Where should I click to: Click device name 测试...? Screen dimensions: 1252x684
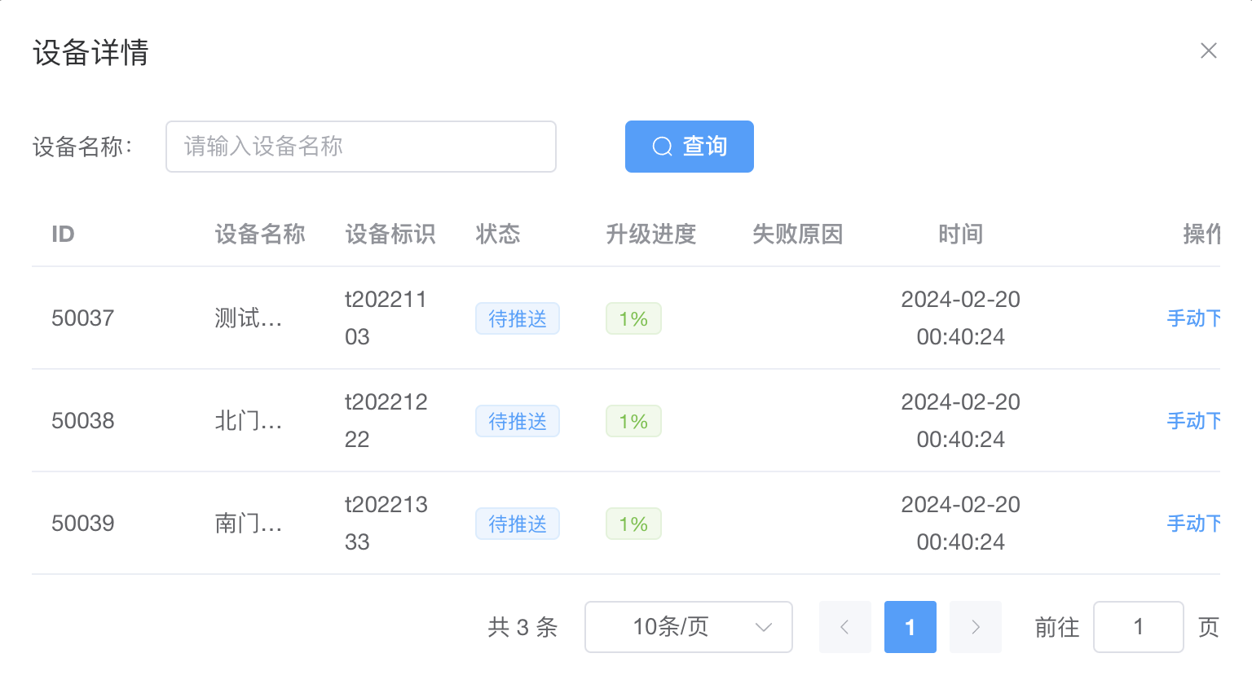point(249,318)
